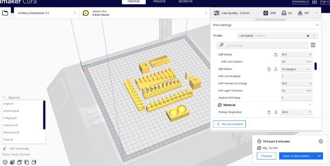Image resolution: width=330 pixels, height=166 pixels.
Task: Click the Marketplace button
Action: point(301,2)
